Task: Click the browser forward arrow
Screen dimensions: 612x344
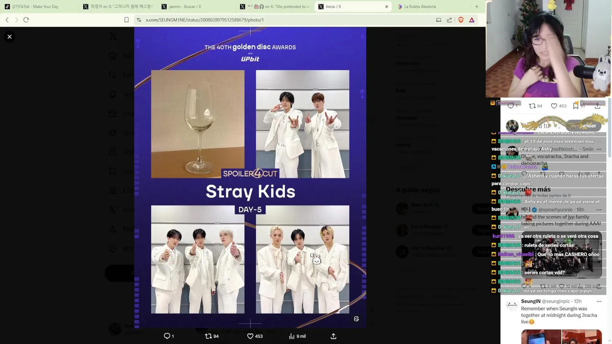Action: tap(16, 20)
